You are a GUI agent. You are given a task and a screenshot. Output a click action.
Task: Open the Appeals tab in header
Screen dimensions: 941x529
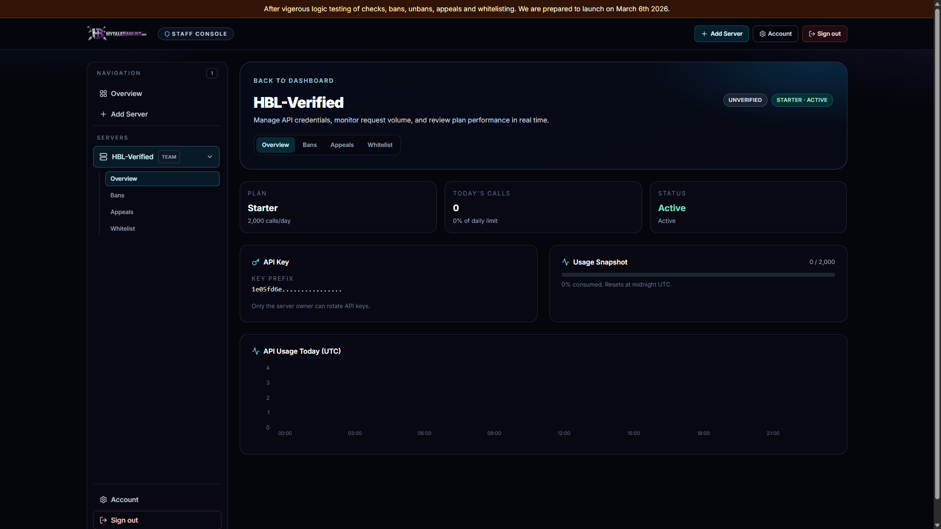tap(342, 145)
